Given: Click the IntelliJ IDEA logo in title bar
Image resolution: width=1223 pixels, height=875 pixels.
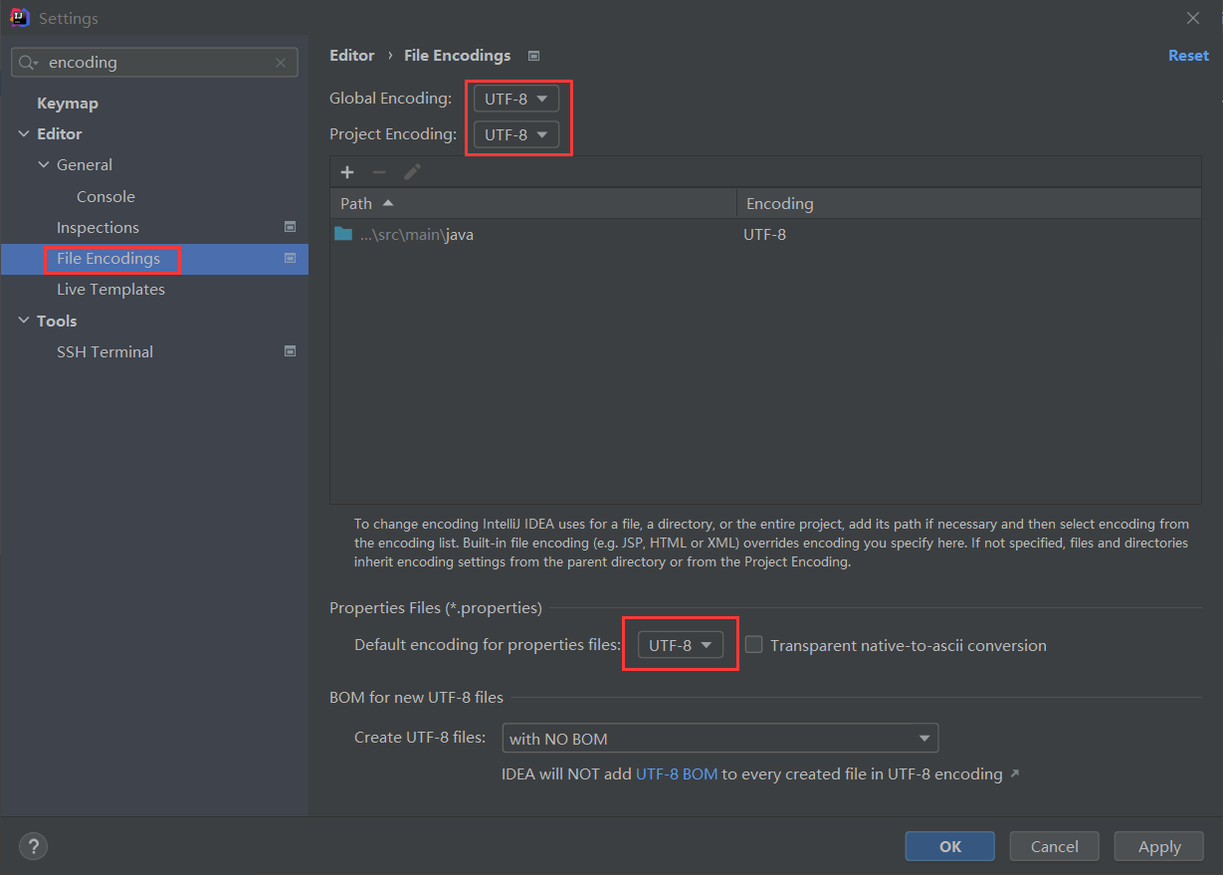Looking at the screenshot, I should coord(19,18).
